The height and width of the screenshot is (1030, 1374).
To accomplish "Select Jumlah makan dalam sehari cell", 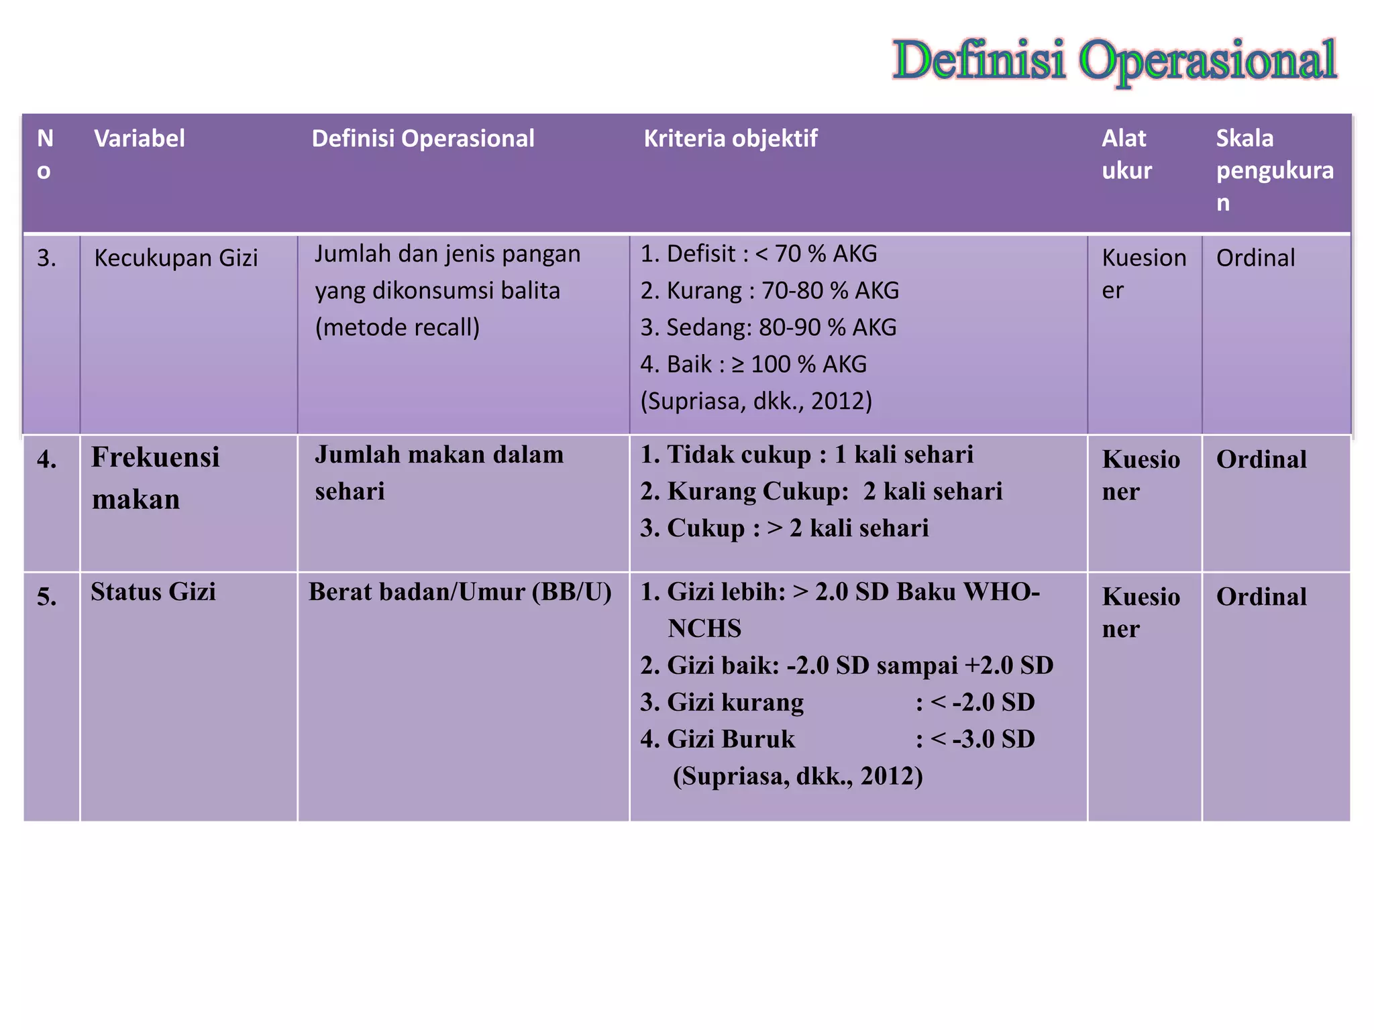I will pos(439,473).
